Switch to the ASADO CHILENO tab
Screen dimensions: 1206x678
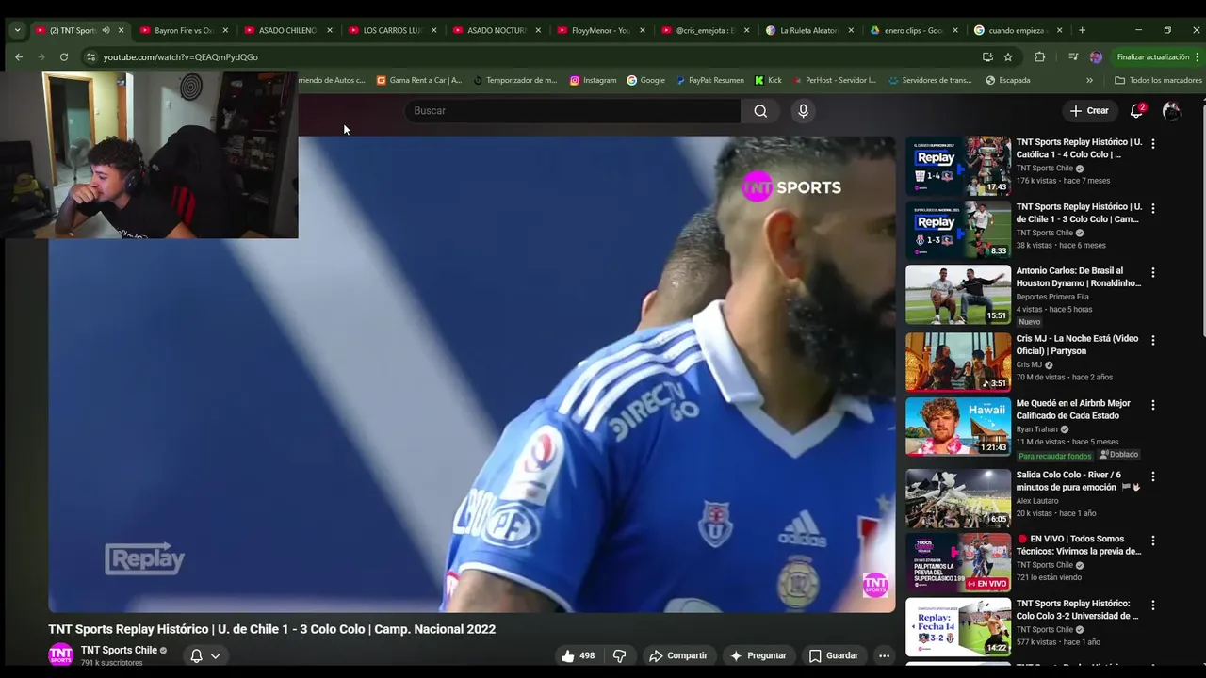tap(288, 30)
